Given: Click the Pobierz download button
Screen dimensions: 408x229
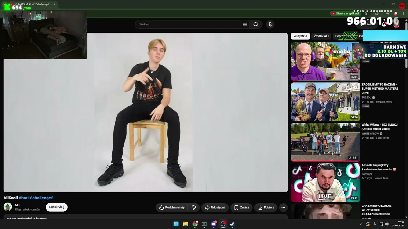Looking at the screenshot, I should 266,207.
